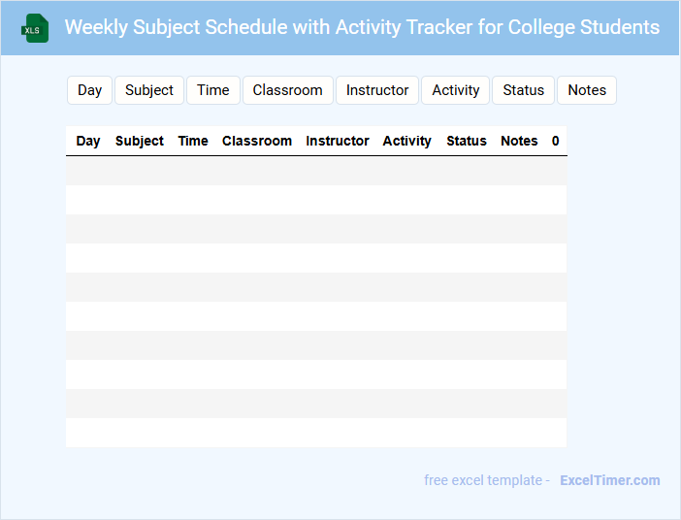Select the Activity tag button
Screen dimensions: 681x520
[456, 90]
